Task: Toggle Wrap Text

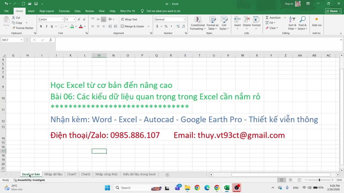Action: click(x=129, y=19)
